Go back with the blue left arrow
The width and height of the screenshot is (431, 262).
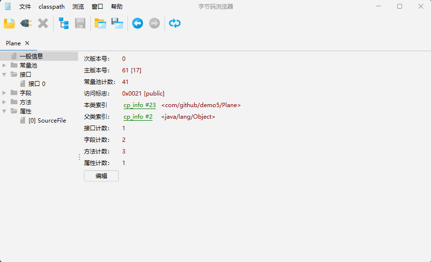[138, 23]
